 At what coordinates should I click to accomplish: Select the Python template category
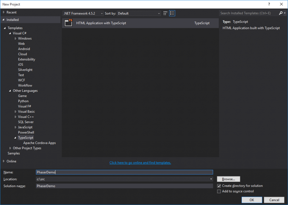click(23, 101)
